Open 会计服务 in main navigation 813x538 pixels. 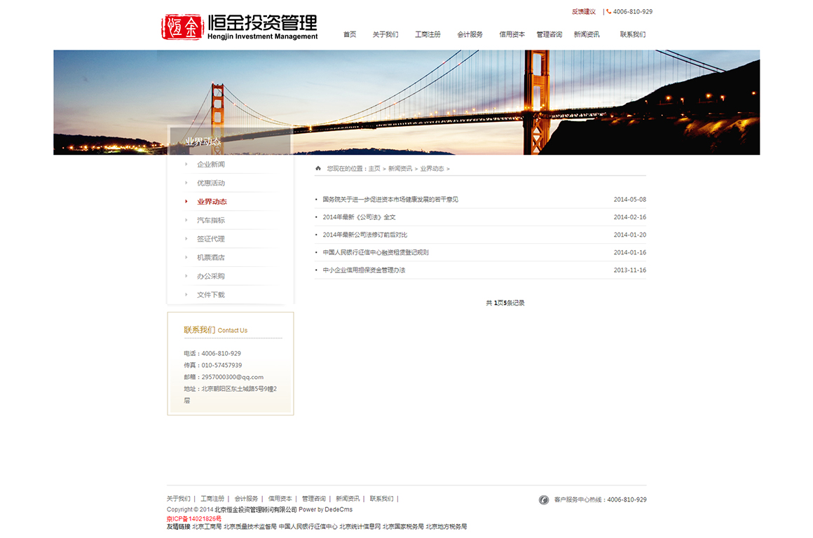(x=470, y=34)
